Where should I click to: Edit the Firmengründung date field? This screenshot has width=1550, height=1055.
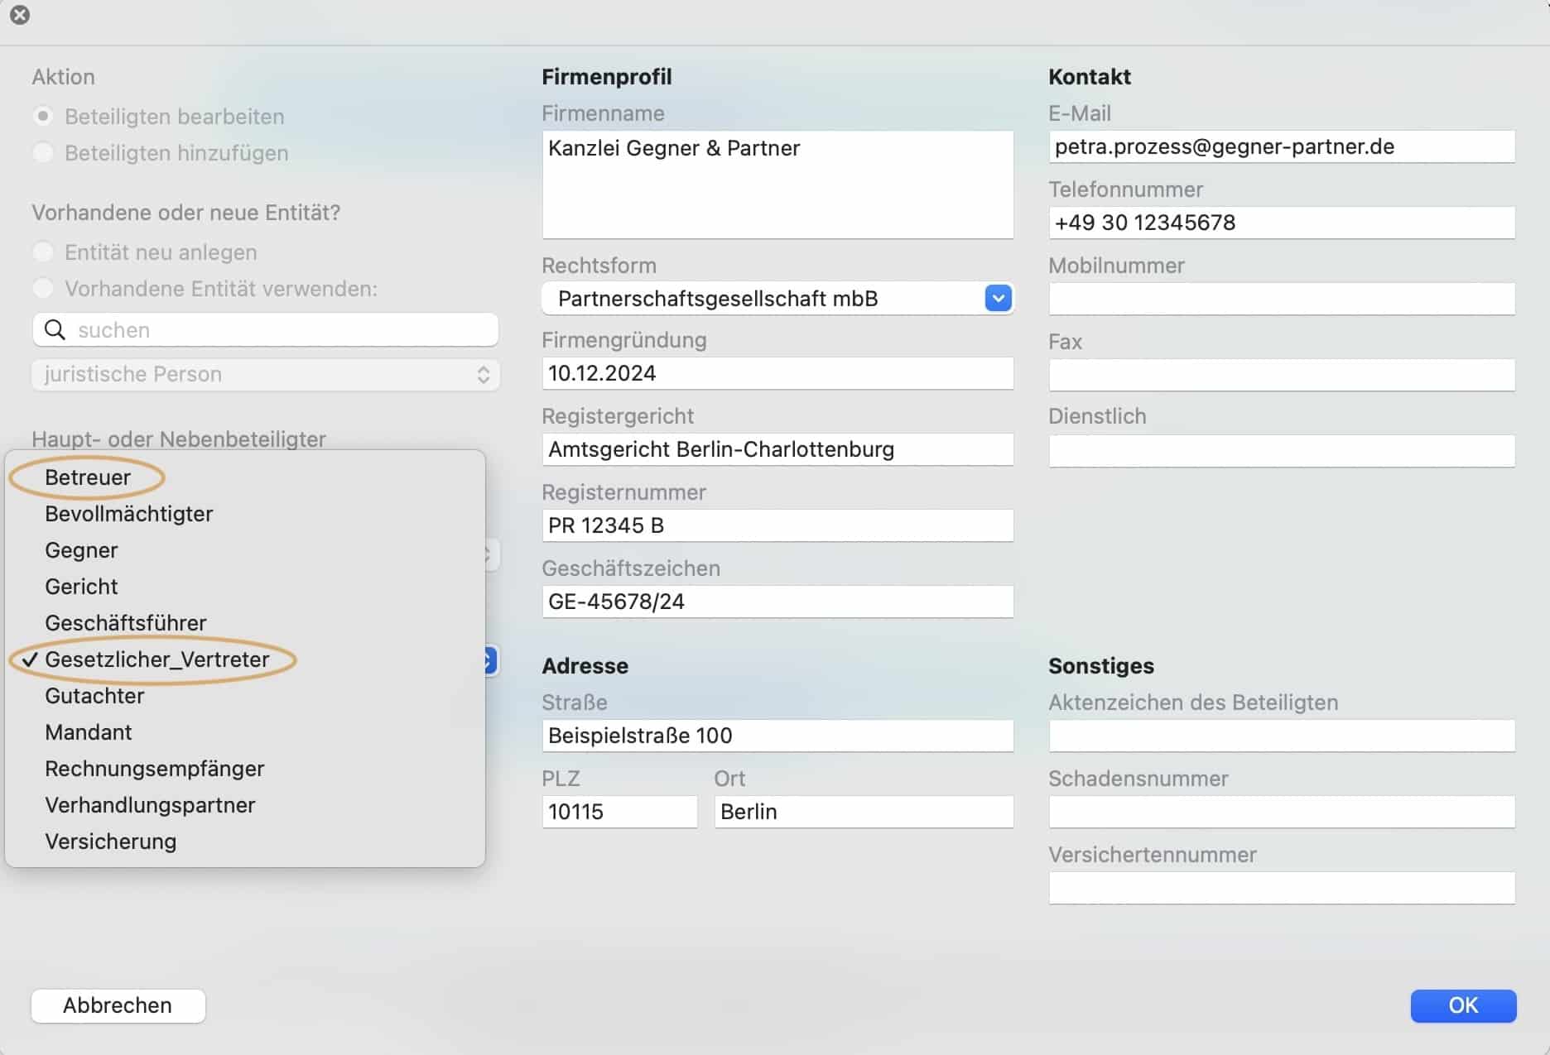coord(777,373)
